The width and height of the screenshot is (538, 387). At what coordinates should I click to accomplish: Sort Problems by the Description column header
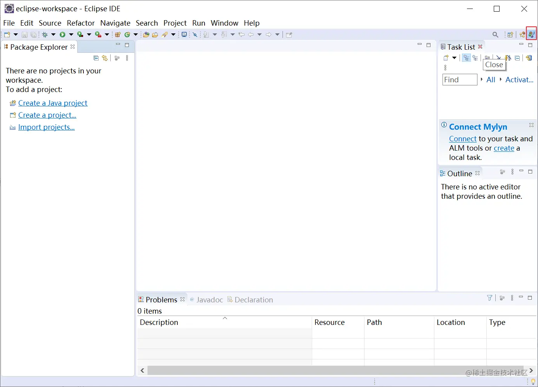click(224, 322)
